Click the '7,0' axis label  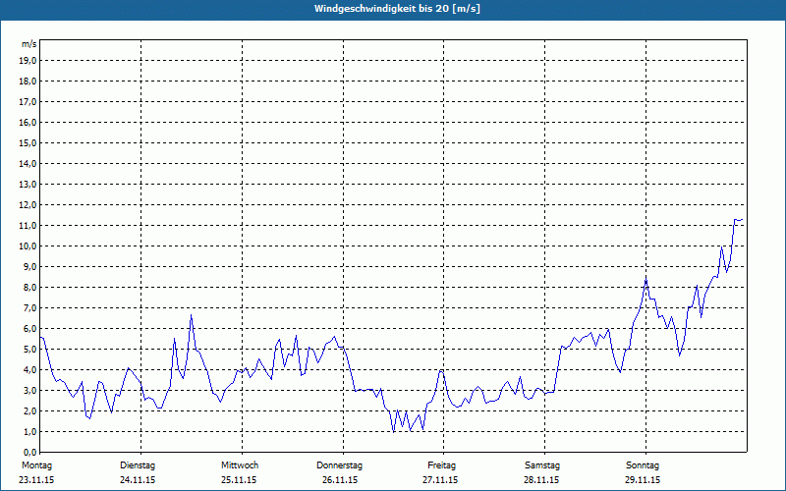point(29,307)
